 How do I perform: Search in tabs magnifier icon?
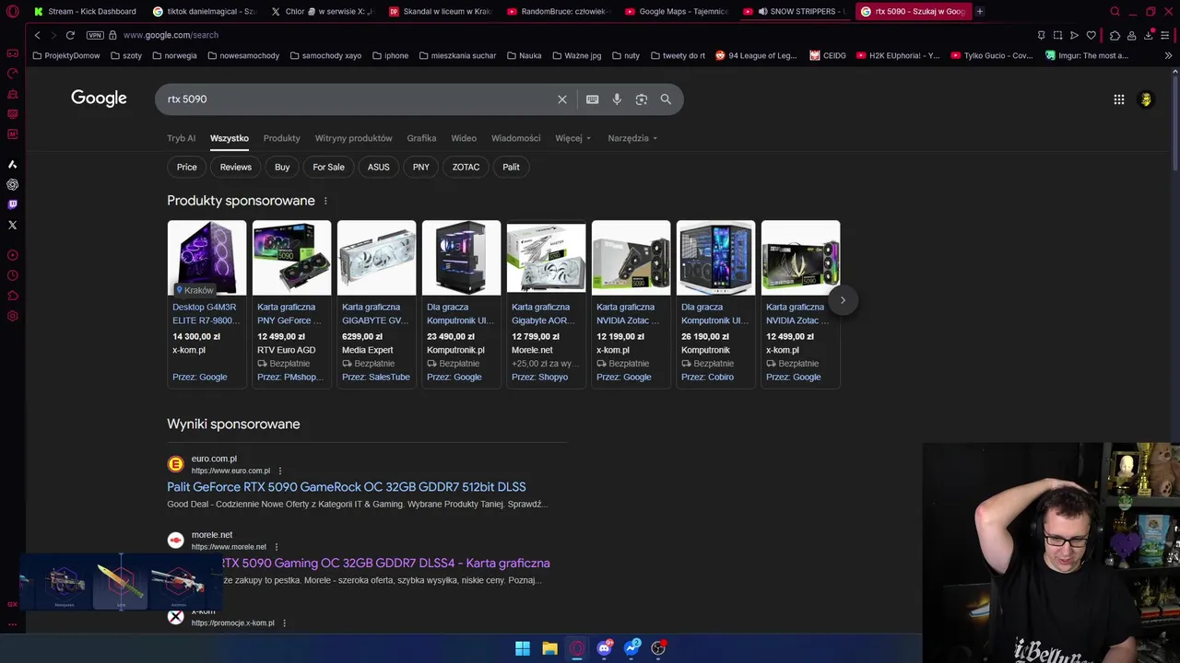[1115, 11]
